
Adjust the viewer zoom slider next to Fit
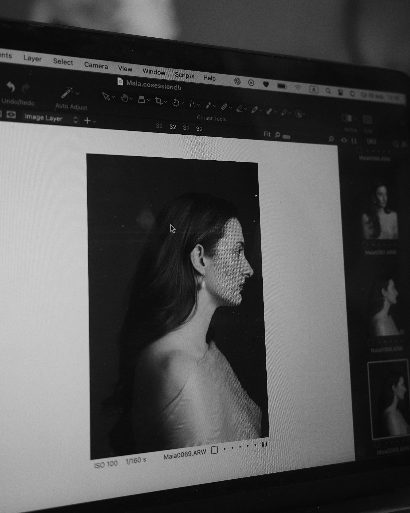point(286,137)
